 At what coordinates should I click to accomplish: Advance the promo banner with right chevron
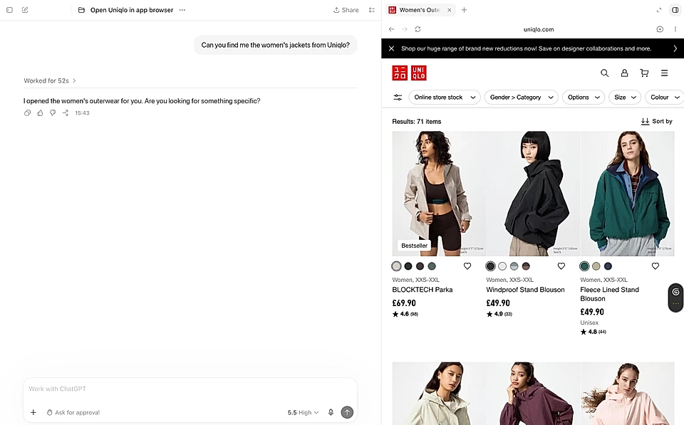click(x=675, y=48)
